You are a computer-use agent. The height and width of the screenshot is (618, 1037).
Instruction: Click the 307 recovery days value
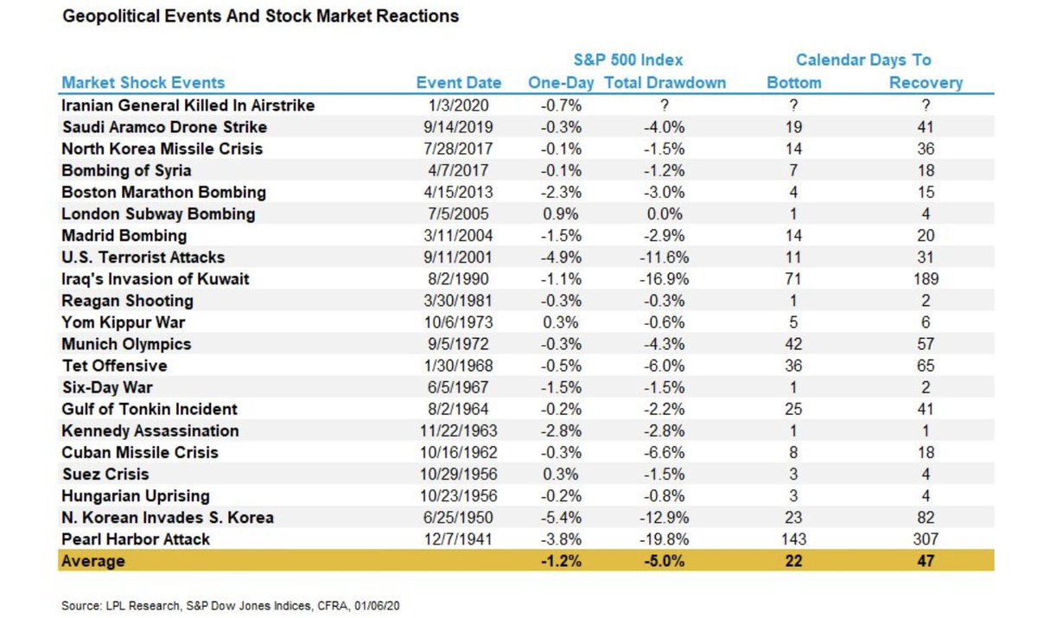pyautogui.click(x=926, y=539)
